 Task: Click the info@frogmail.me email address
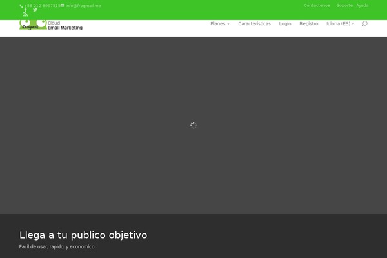(x=83, y=6)
